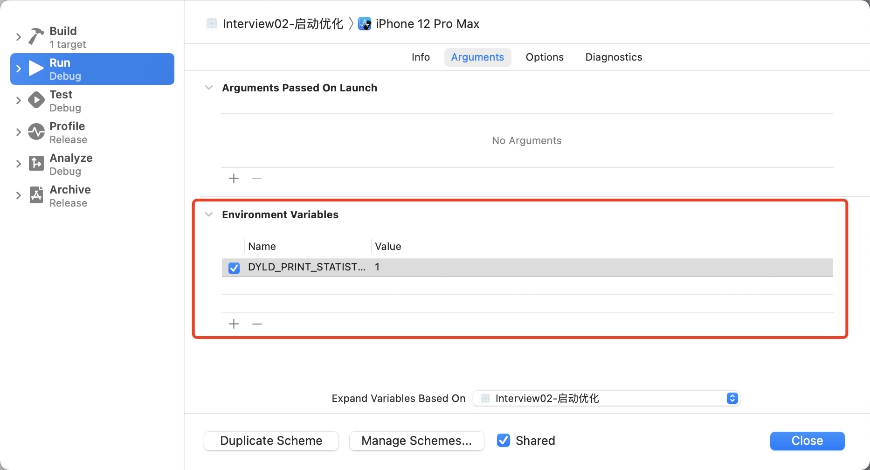Image resolution: width=870 pixels, height=470 pixels.
Task: Click the Name column header
Action: (262, 246)
